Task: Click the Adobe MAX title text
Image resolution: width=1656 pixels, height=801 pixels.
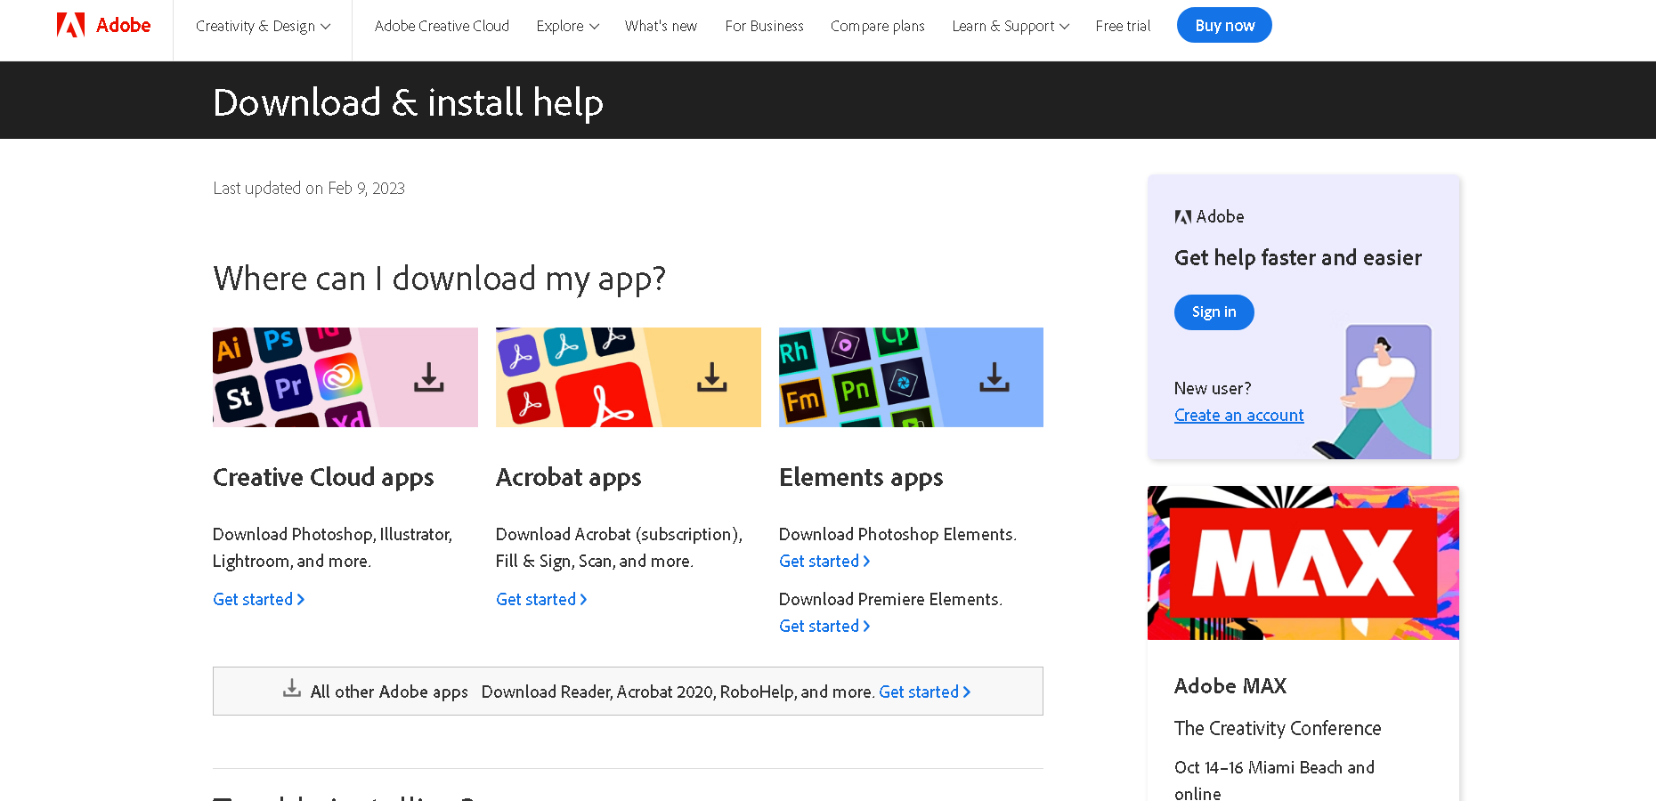Action: (1230, 686)
